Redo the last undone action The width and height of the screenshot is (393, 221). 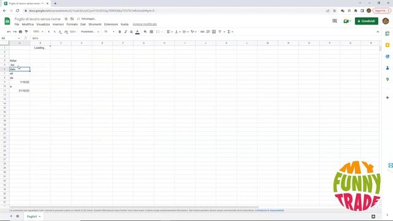(x=15, y=32)
